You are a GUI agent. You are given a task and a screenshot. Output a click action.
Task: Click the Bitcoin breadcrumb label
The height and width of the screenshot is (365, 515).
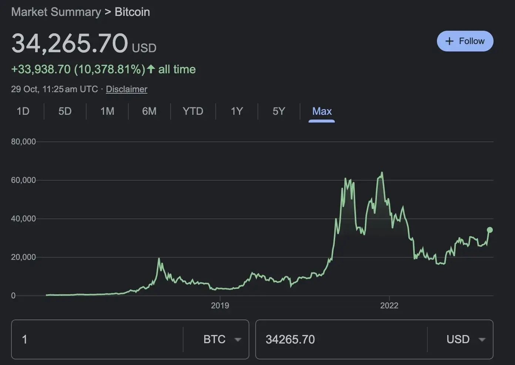(132, 11)
